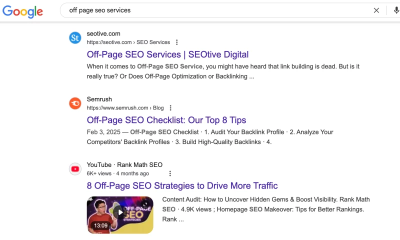This screenshot has width=400, height=240.
Task: Open the three-dot menu for the Semrush result
Action: click(170, 108)
